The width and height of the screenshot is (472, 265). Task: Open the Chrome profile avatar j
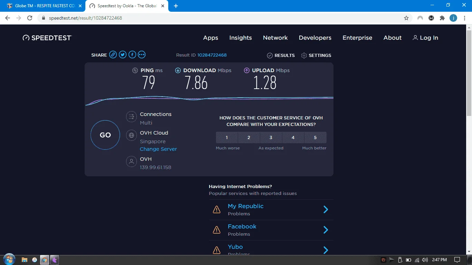(x=453, y=18)
